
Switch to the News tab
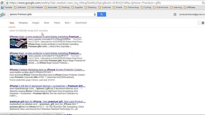(x=46, y=23)
